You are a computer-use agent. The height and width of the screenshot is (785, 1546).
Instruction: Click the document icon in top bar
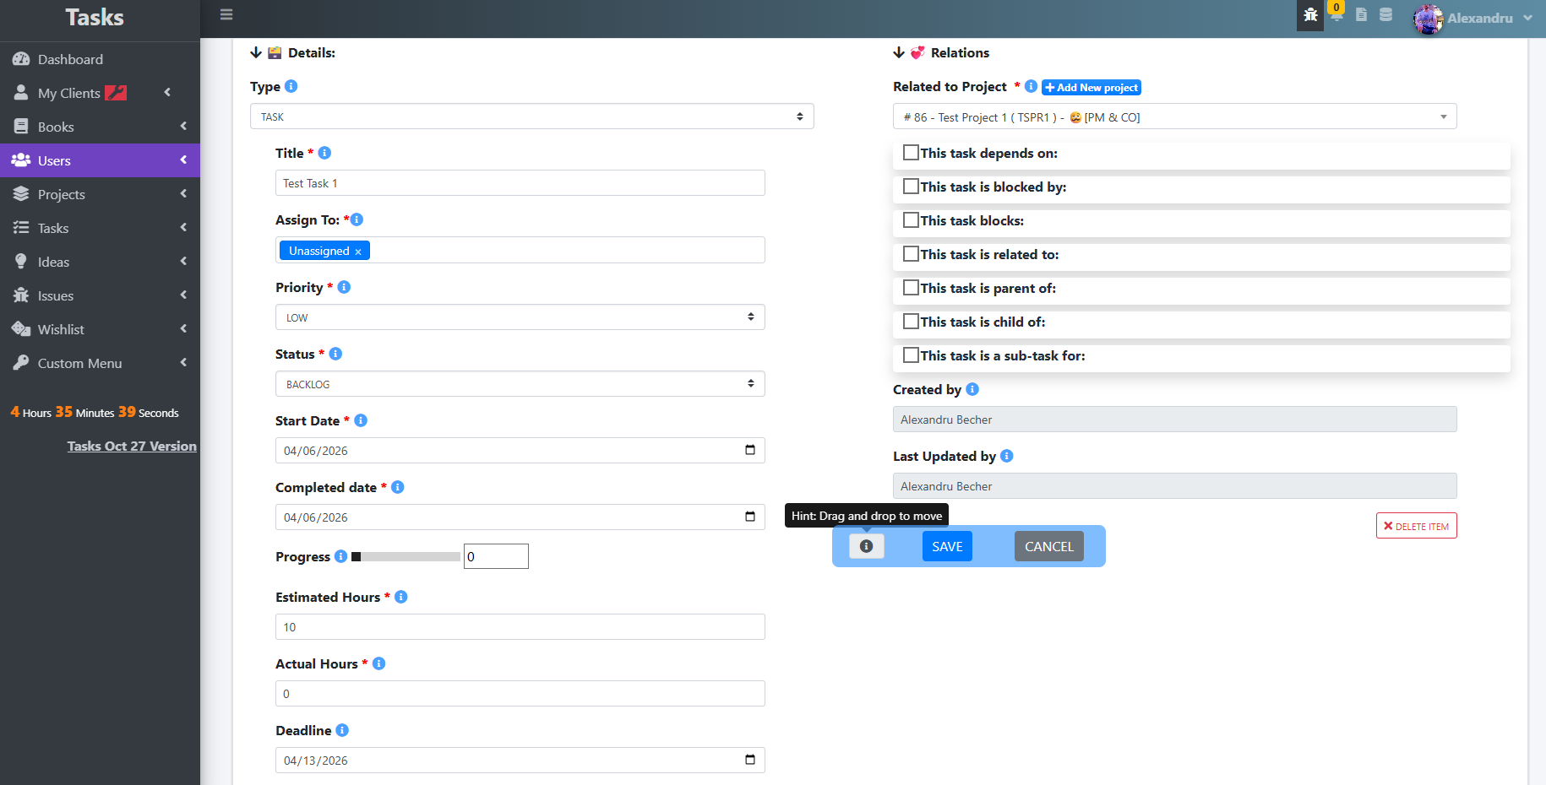(1361, 15)
